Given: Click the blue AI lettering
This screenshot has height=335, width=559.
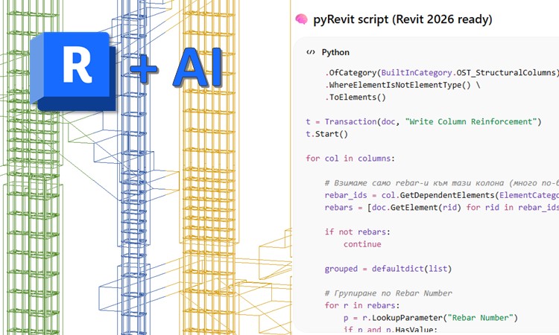Looking at the screenshot, I should pyautogui.click(x=198, y=67).
